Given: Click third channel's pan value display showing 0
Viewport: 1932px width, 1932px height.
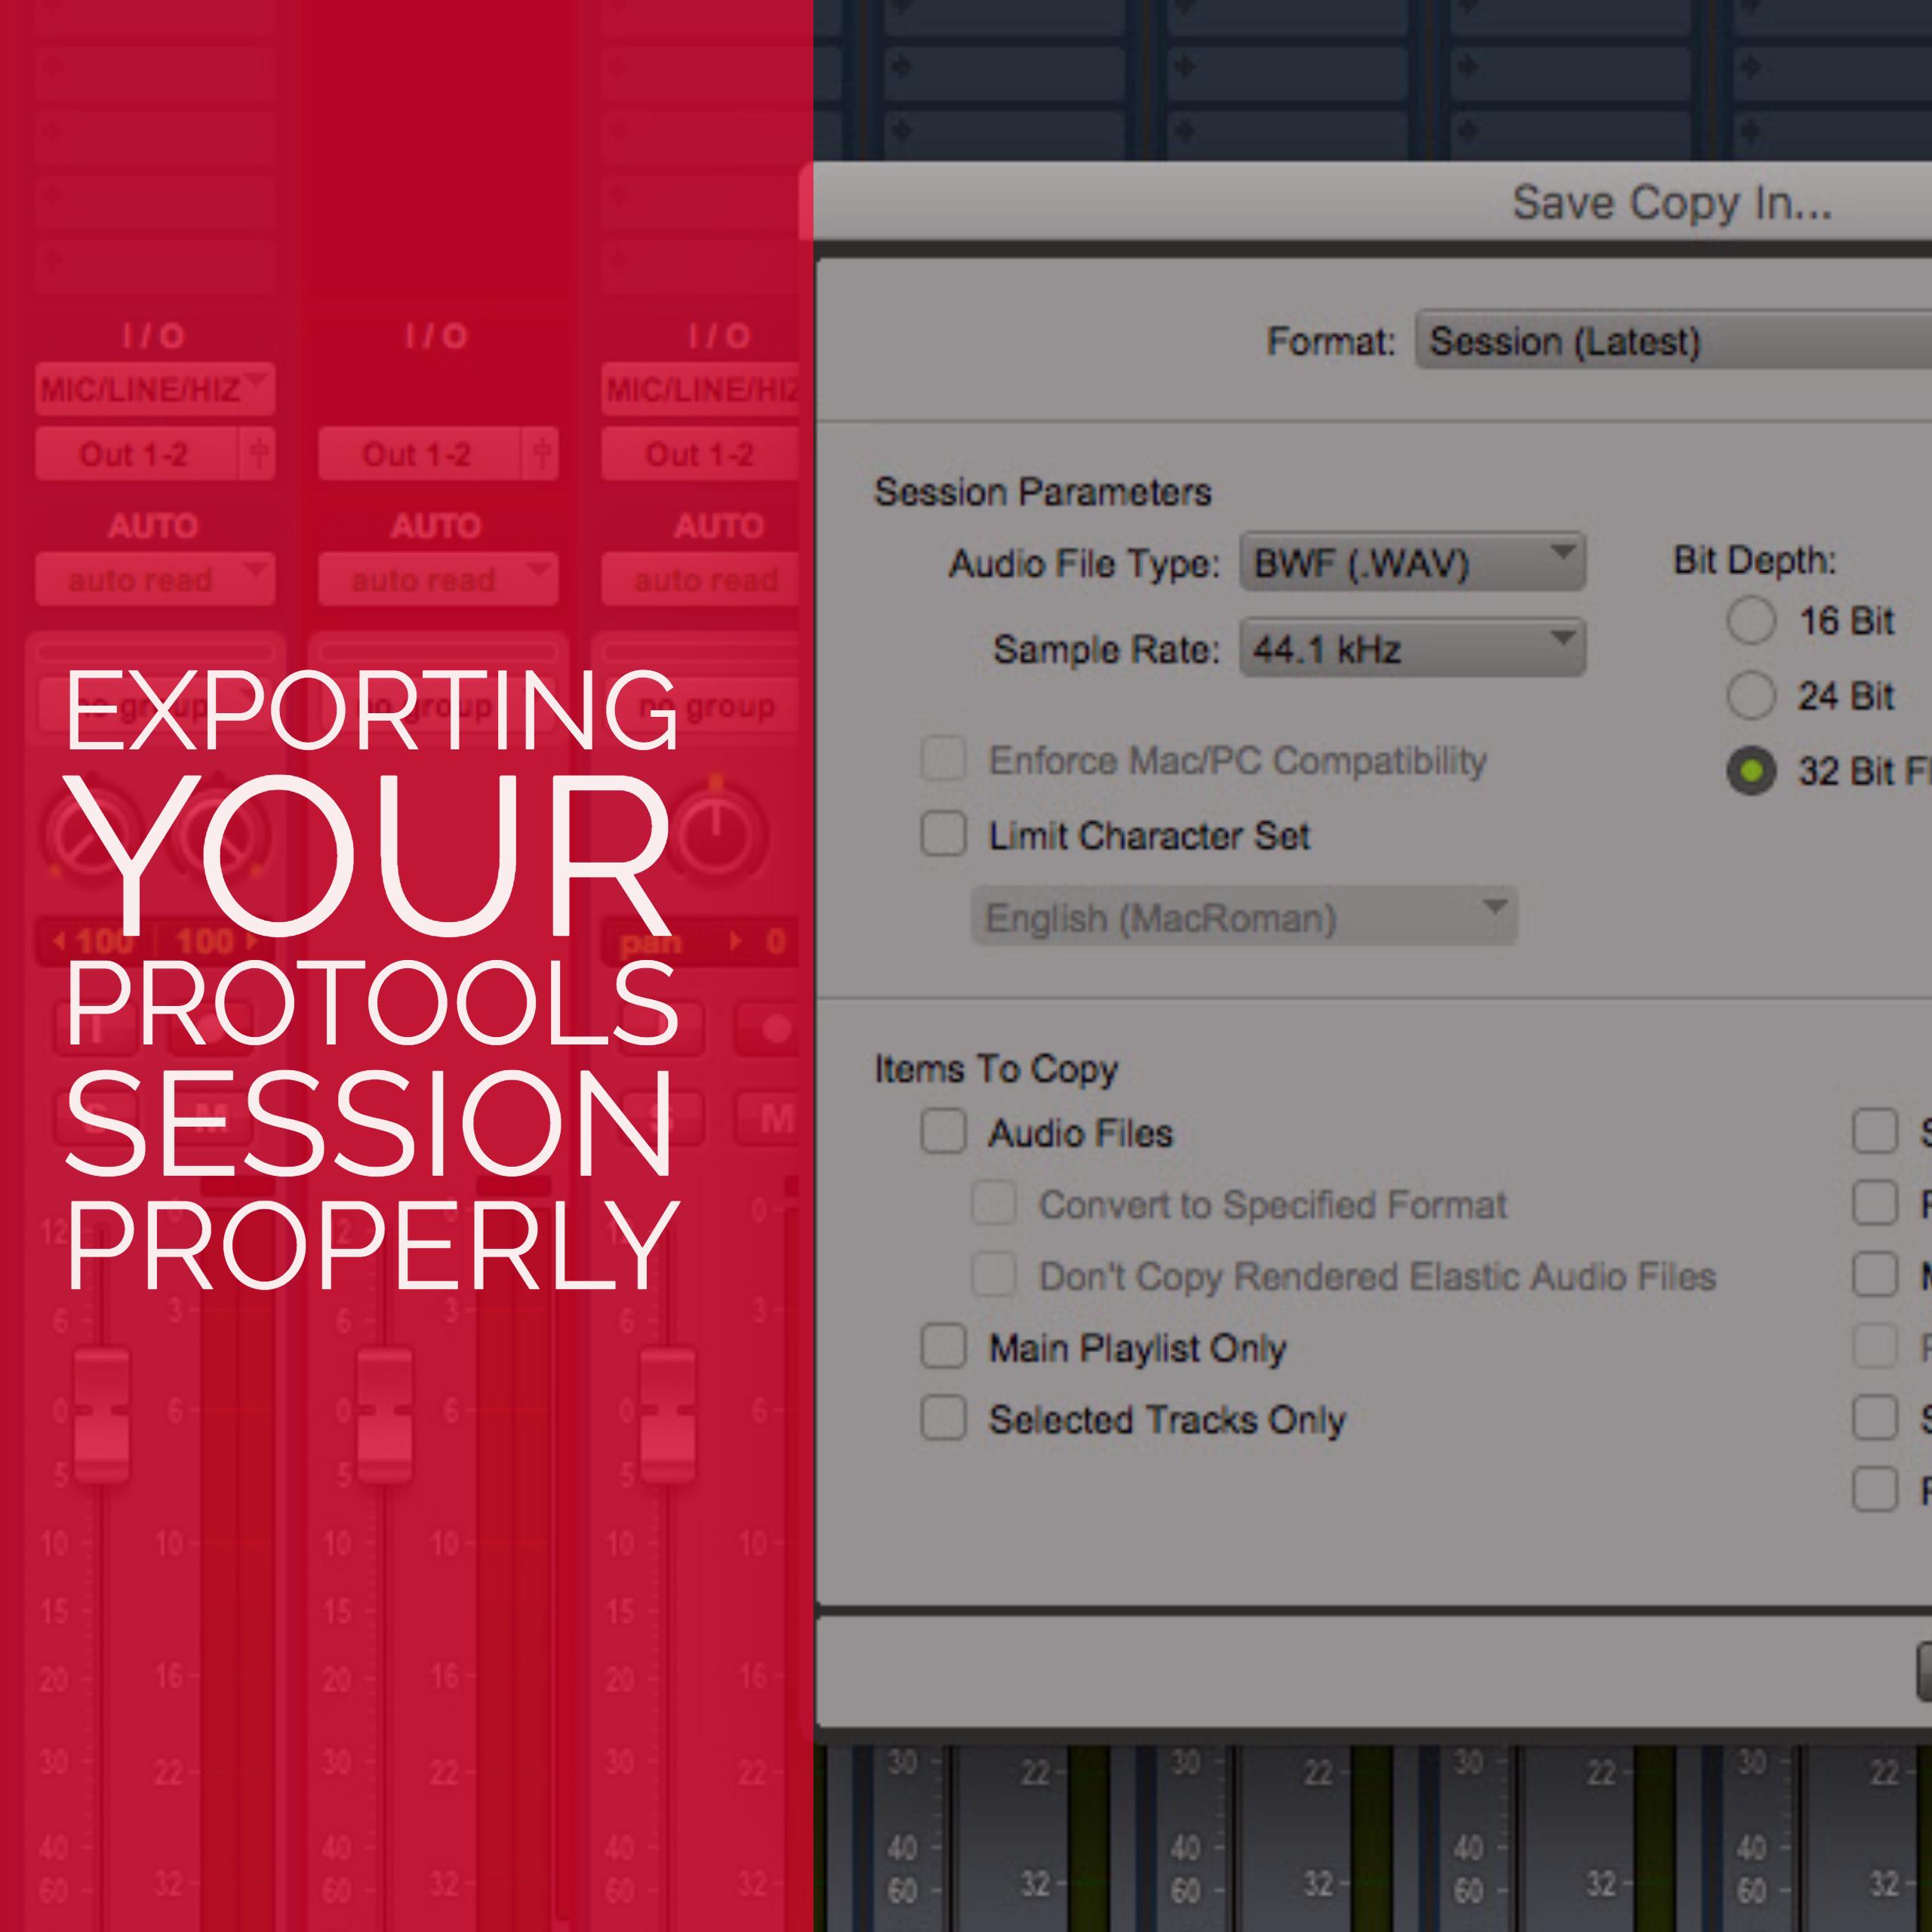Looking at the screenshot, I should point(774,941).
